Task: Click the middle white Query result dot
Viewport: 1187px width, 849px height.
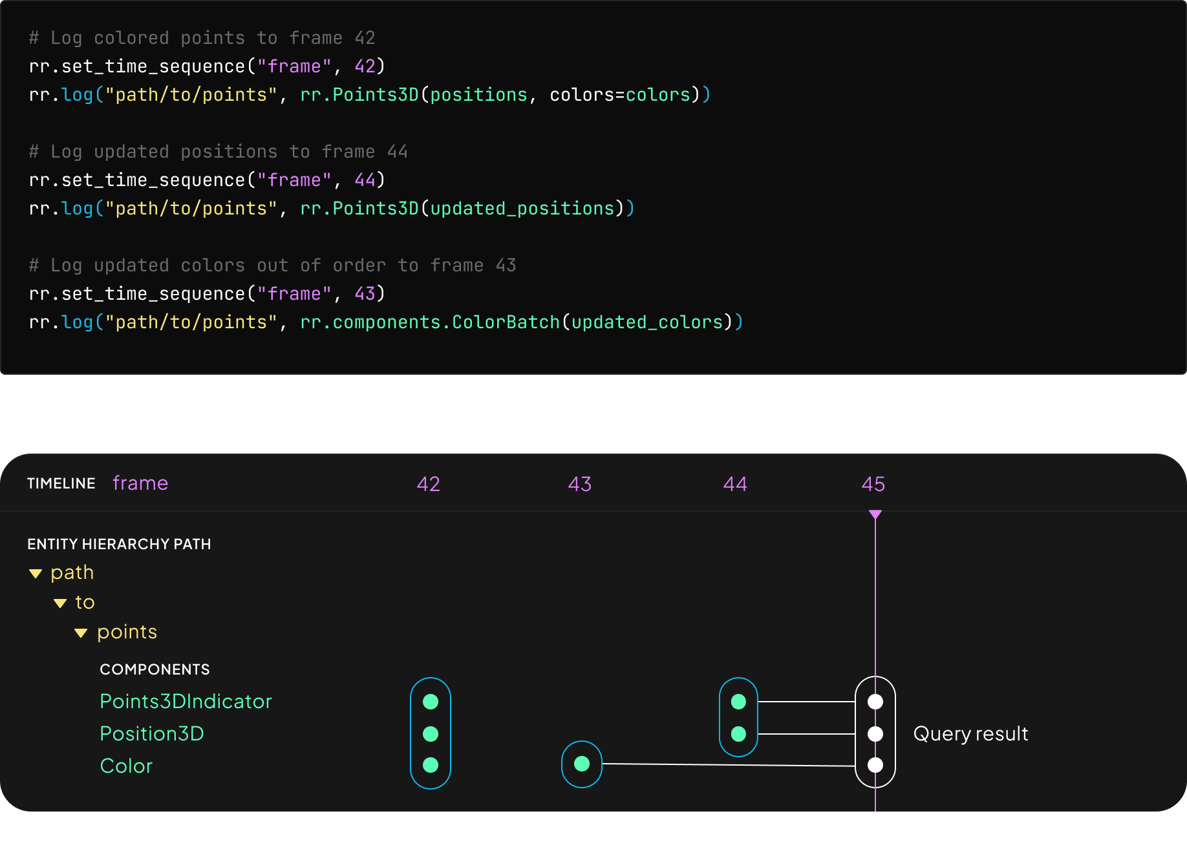Action: [x=875, y=733]
